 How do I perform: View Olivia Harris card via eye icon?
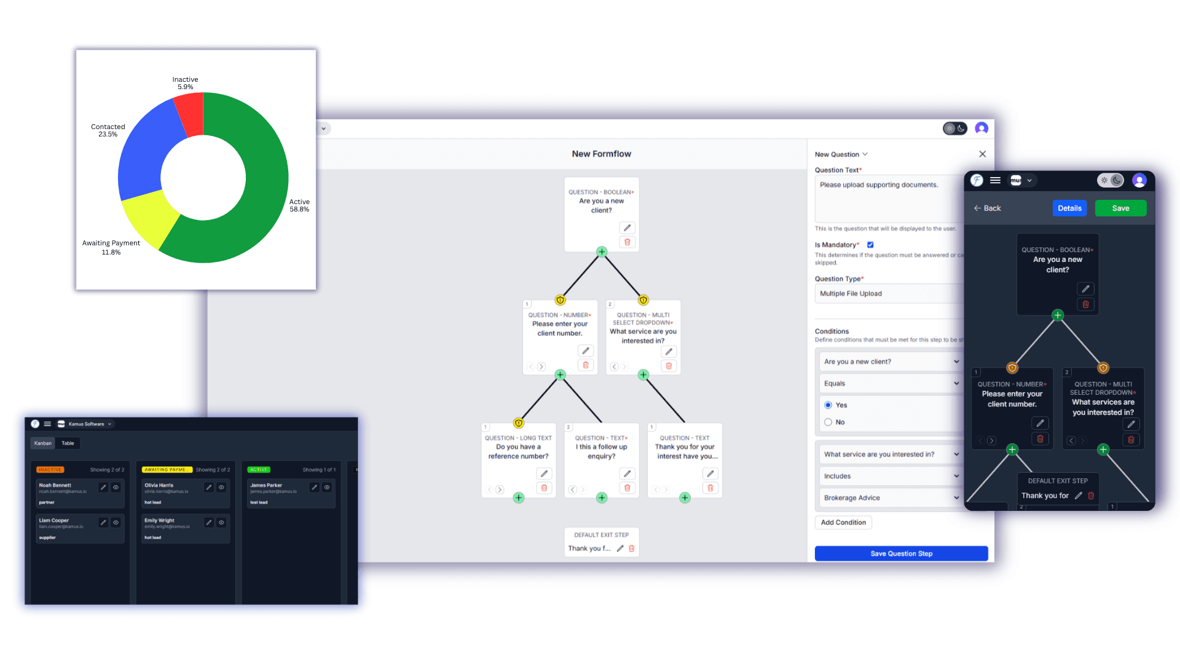coord(221,488)
